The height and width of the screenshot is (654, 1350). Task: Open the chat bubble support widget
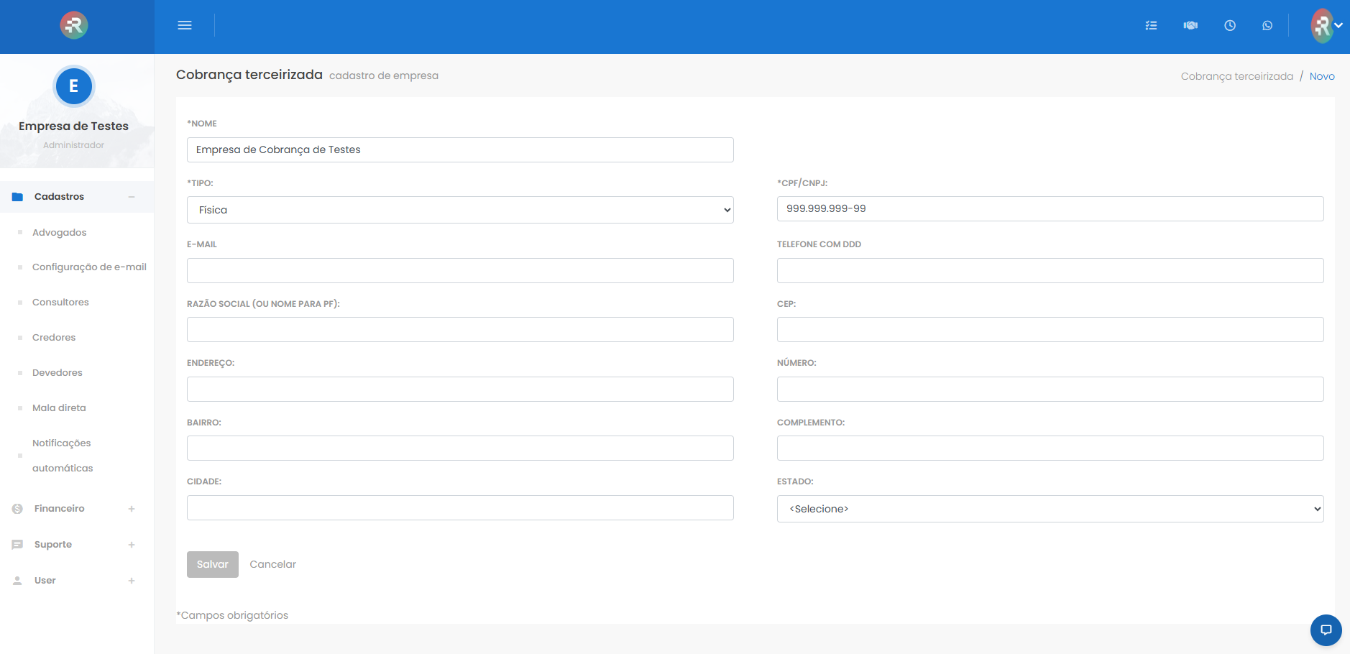point(1326,630)
